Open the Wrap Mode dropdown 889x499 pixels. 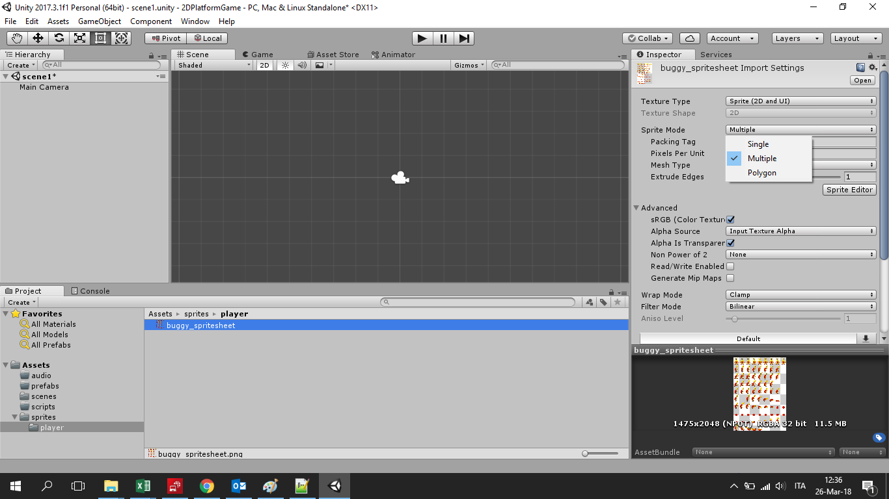[800, 295]
